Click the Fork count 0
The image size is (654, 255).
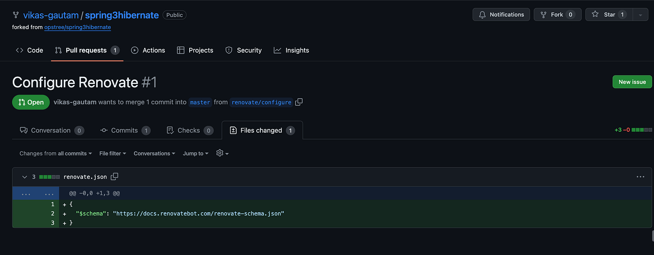571,15
